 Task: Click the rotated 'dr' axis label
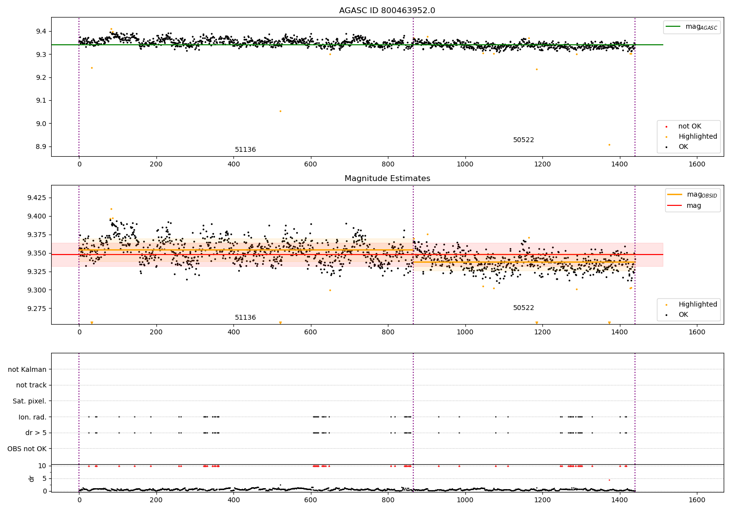(32, 478)
